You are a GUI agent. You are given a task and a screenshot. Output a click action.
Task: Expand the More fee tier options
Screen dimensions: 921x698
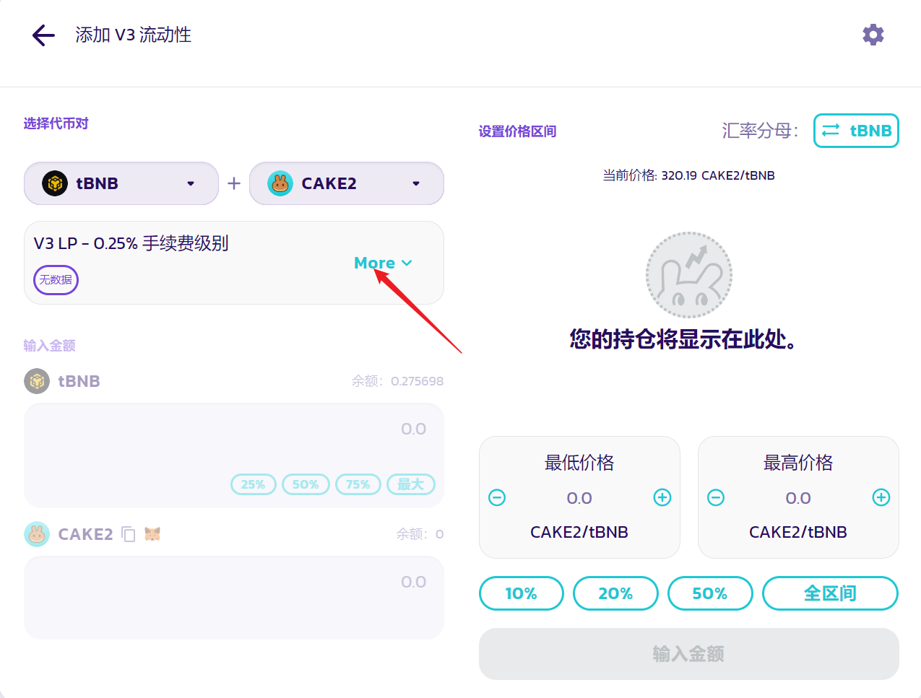tap(383, 263)
